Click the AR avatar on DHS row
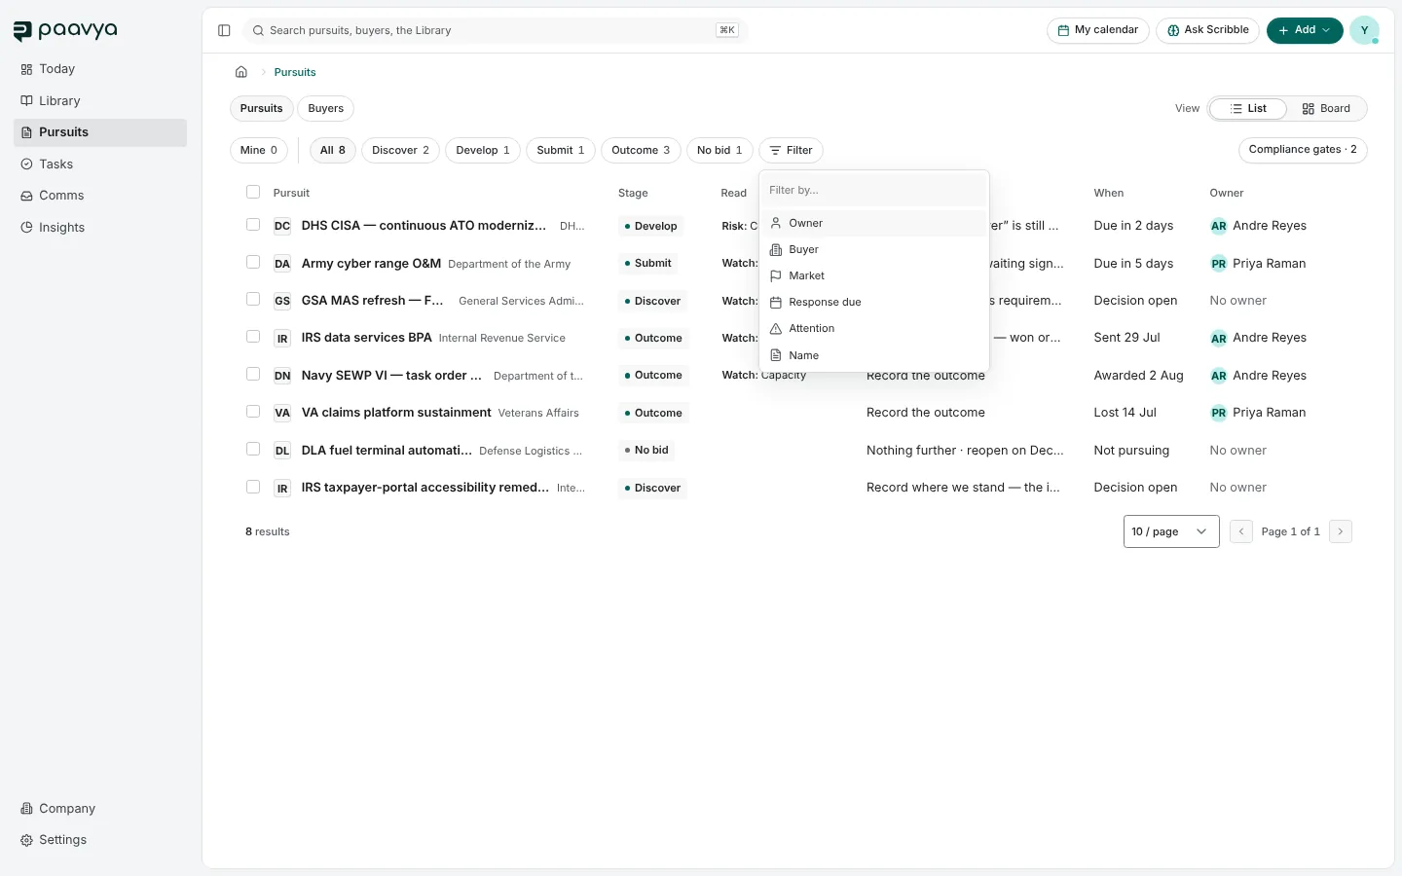The height and width of the screenshot is (876, 1402). (x=1218, y=226)
